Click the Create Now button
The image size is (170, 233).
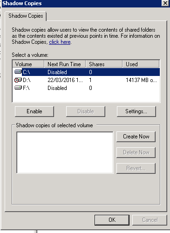136,137
